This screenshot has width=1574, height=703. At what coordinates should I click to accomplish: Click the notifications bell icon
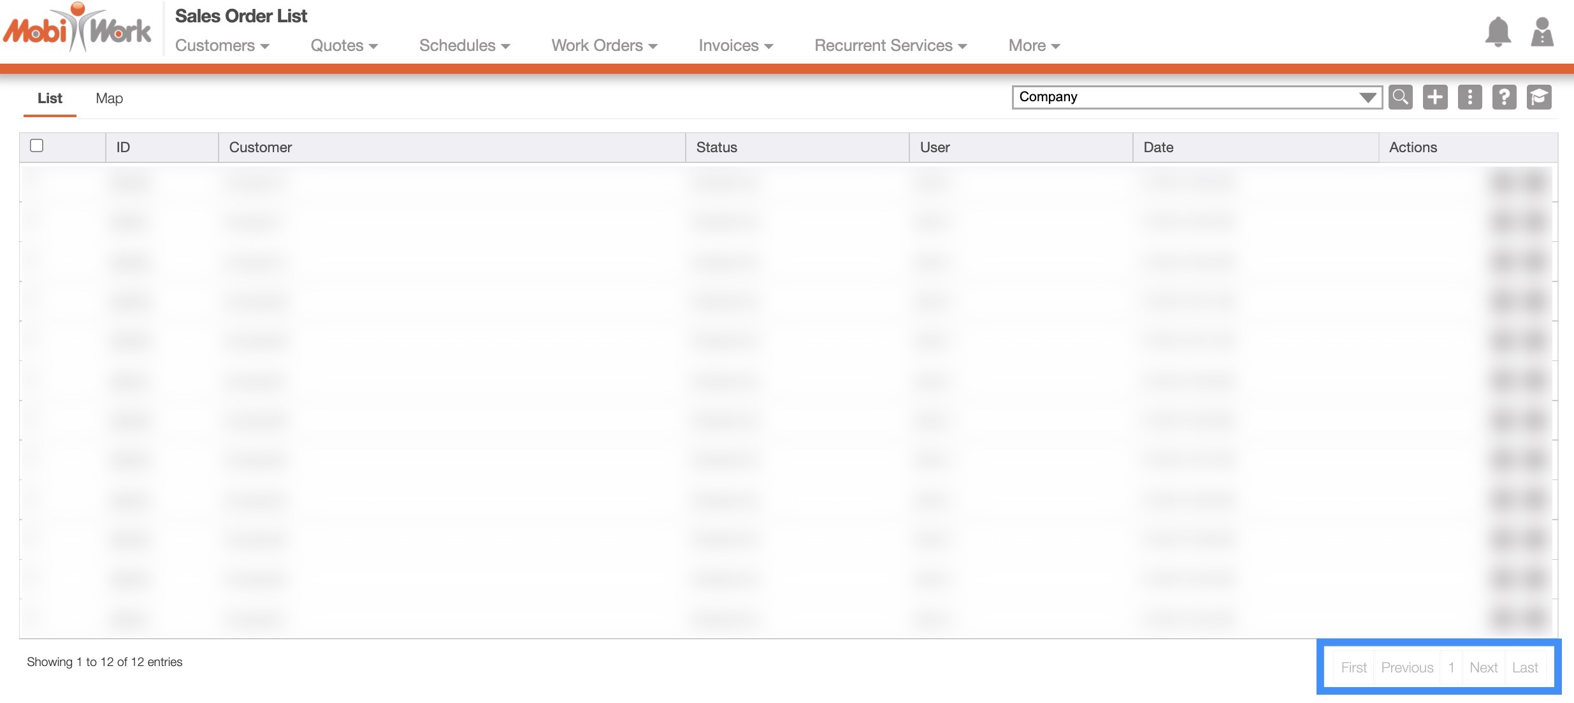tap(1498, 32)
